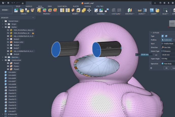Show Body13 via its eye icon
175x117 pixels.
8,39
